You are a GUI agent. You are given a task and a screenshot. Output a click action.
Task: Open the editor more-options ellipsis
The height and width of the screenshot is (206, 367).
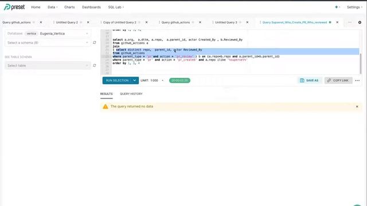(357, 80)
